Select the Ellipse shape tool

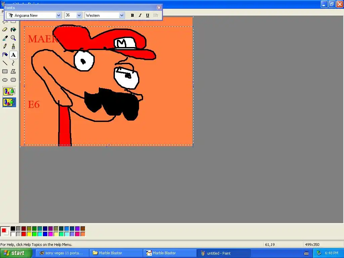(5, 80)
